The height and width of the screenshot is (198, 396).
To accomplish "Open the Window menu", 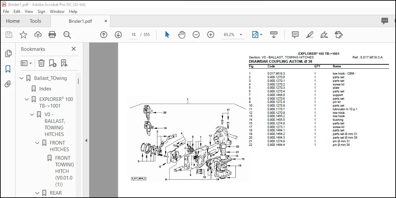I will point(57,11).
